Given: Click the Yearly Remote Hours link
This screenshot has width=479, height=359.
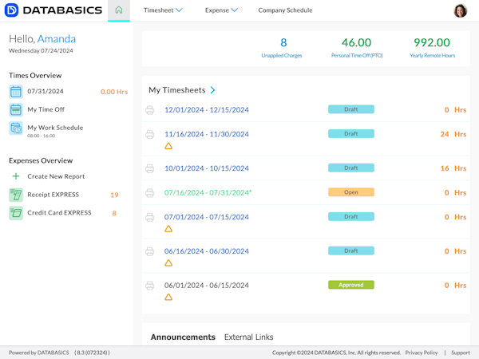Looking at the screenshot, I should 432,56.
